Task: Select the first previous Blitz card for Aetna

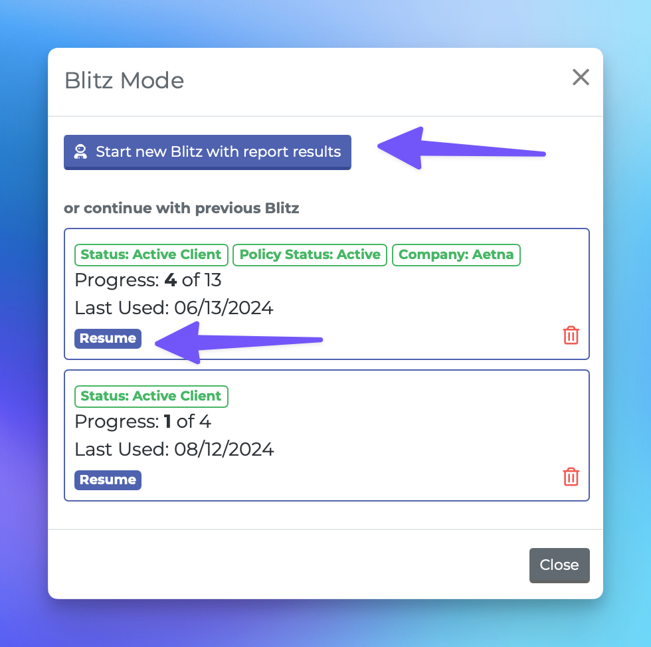Action: tap(327, 294)
